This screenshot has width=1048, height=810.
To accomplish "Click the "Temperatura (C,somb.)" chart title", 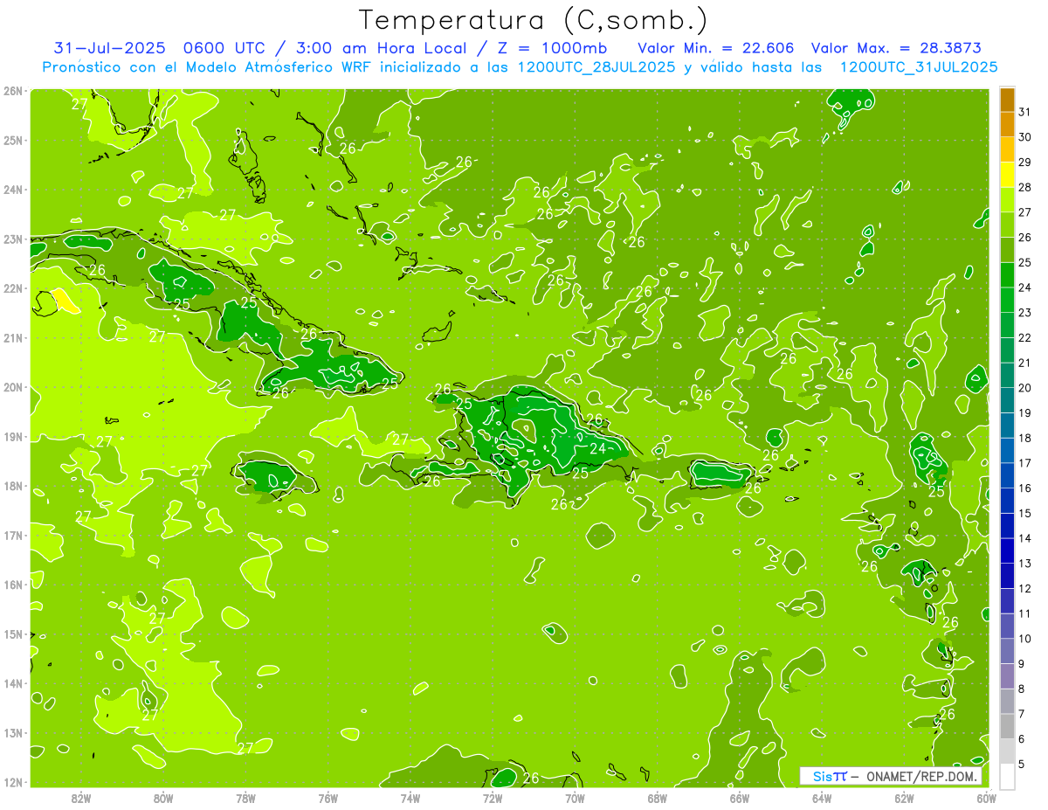I will pos(533,19).
